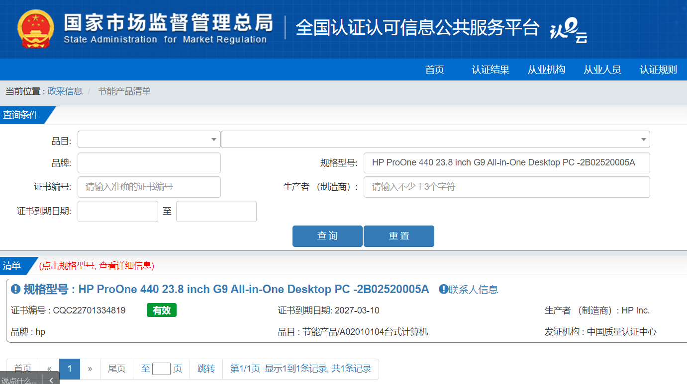Focus the page number jump input box

(161, 369)
